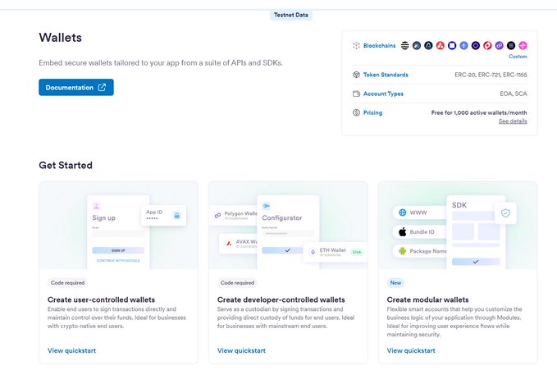Click Create modular wallets heading
Image resolution: width=557 pixels, height=379 pixels.
[427, 299]
